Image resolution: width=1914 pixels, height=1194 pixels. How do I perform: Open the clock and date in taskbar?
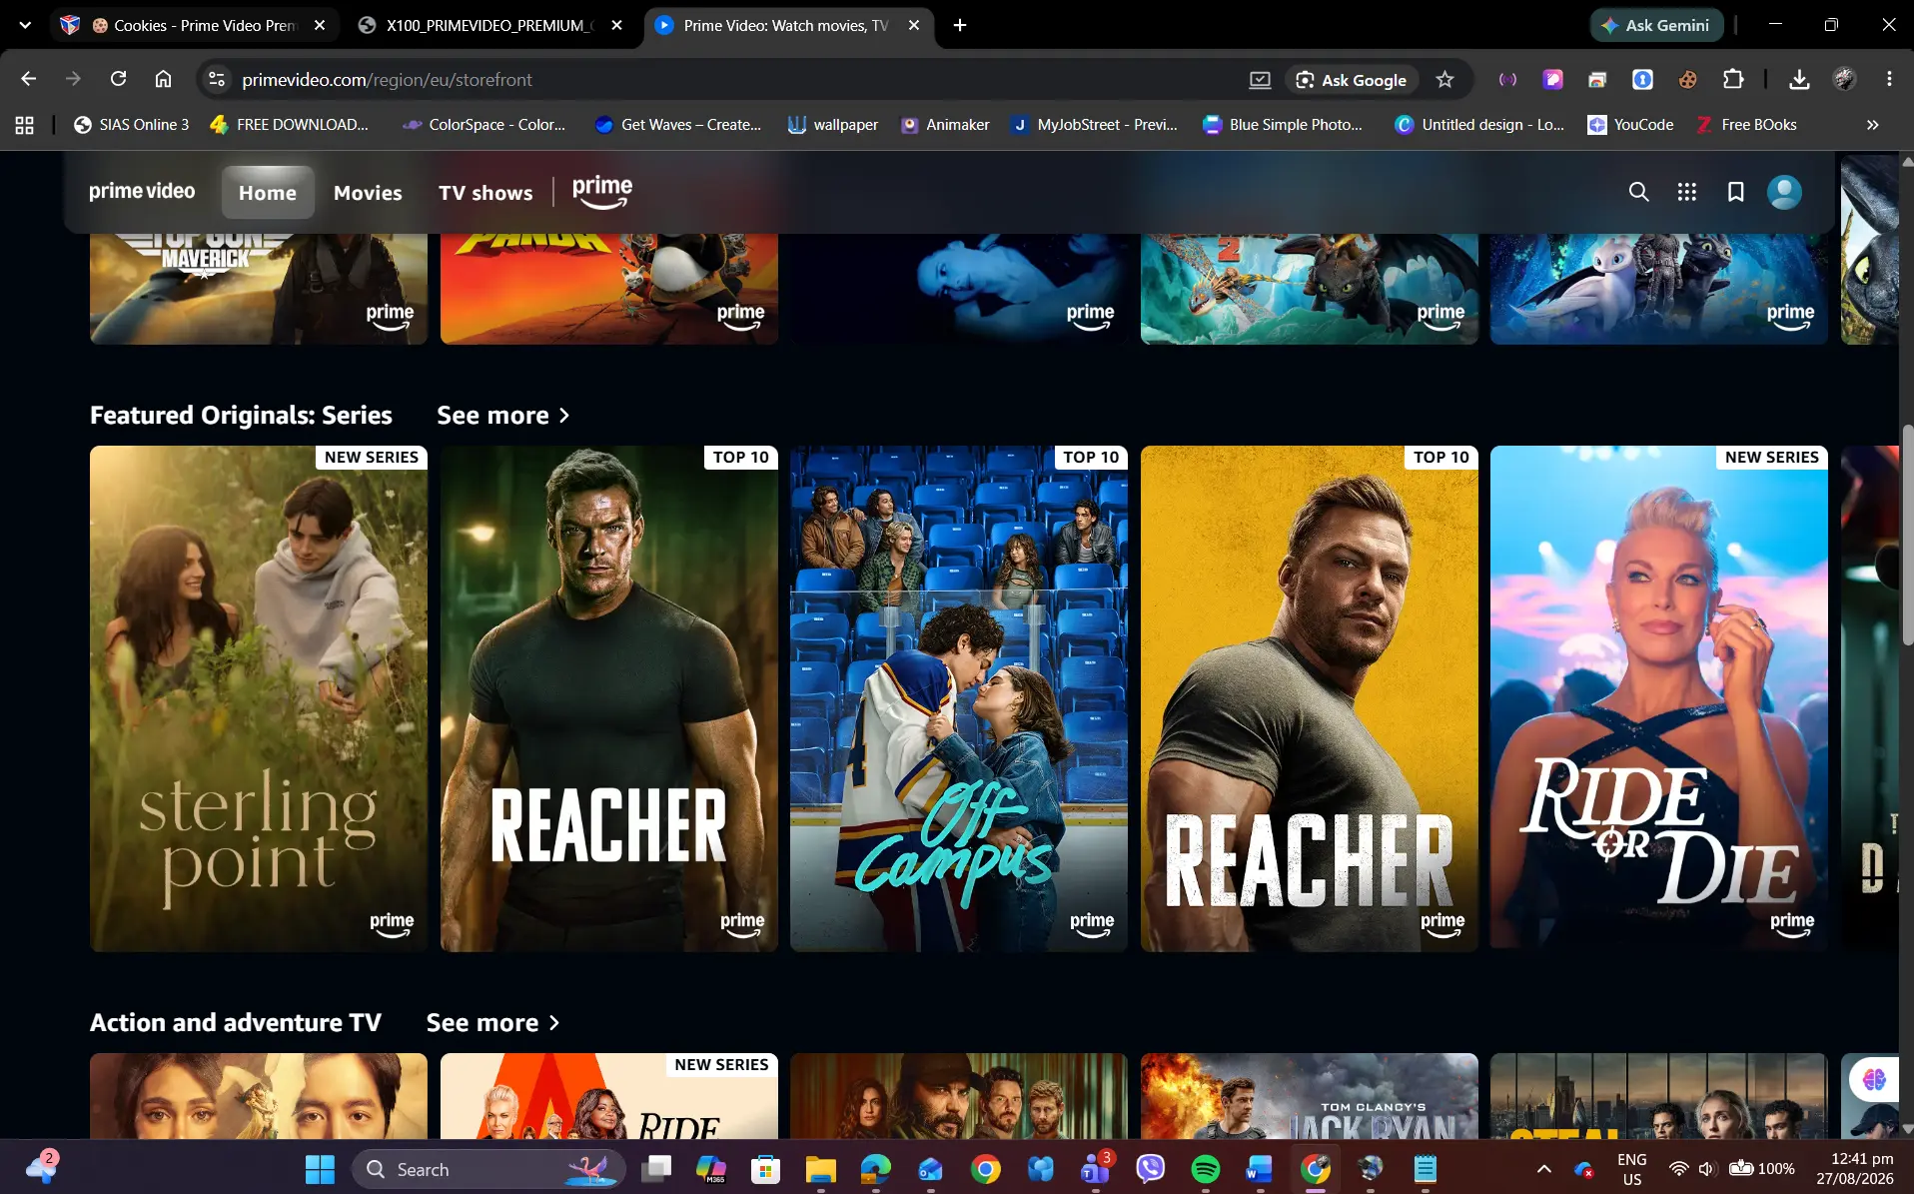pyautogui.click(x=1854, y=1169)
